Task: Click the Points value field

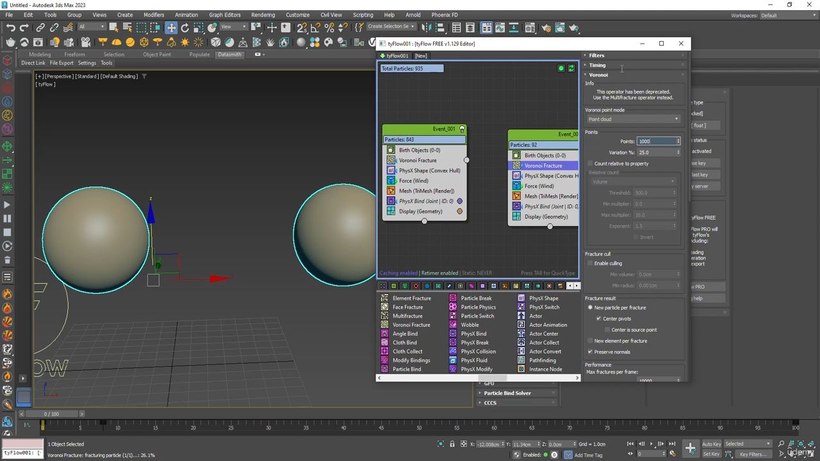Action: 655,142
